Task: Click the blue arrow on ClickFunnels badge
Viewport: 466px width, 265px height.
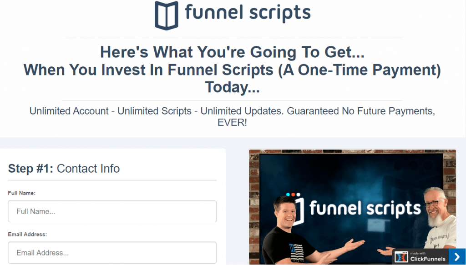Action: pyautogui.click(x=457, y=257)
